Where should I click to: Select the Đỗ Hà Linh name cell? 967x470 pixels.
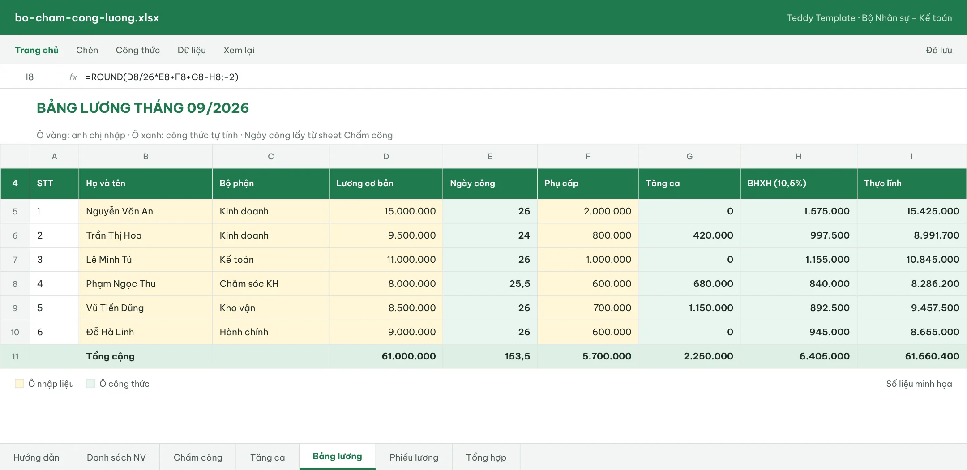click(x=145, y=332)
